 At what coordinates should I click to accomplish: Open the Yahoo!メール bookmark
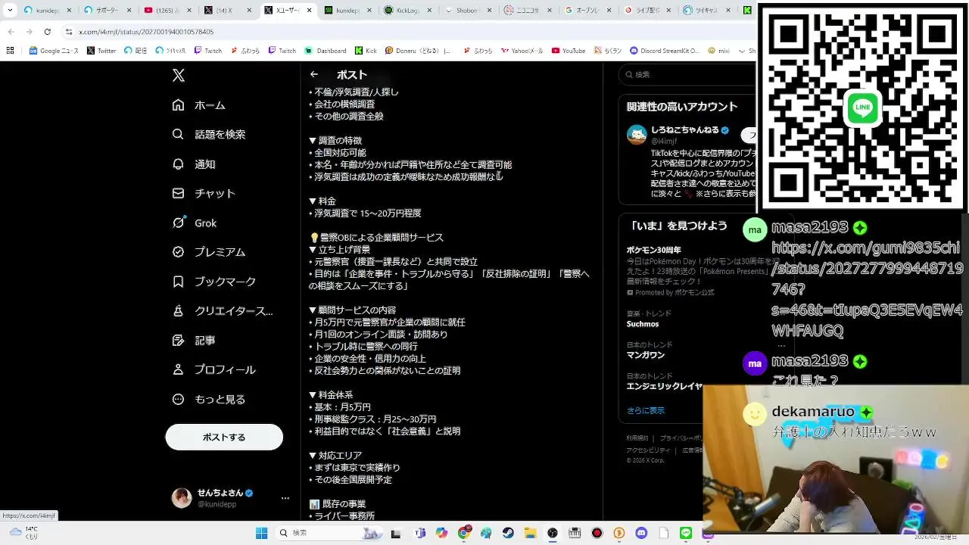[x=522, y=51]
